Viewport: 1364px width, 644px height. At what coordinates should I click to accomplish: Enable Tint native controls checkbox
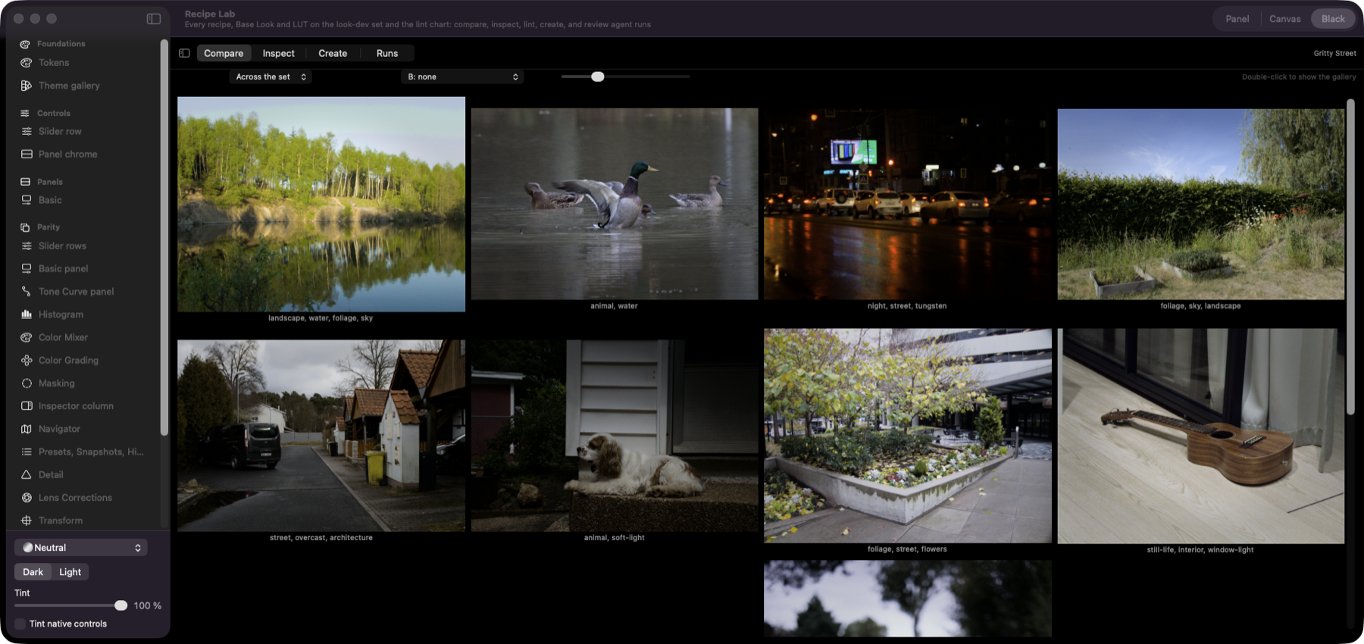click(x=20, y=624)
